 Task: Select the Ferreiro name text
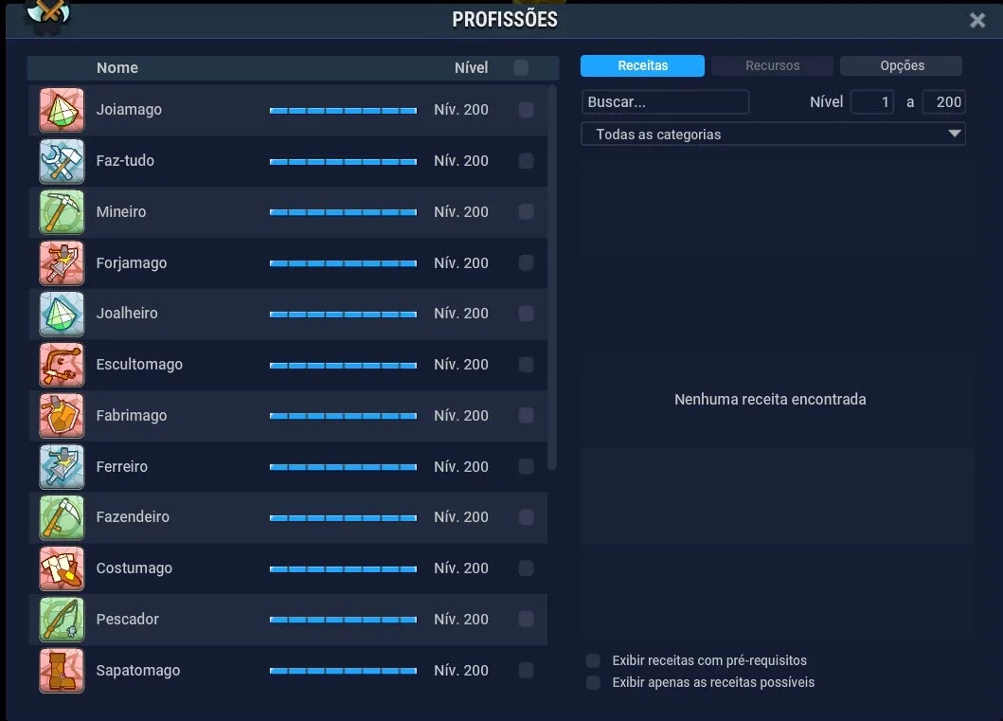(121, 467)
